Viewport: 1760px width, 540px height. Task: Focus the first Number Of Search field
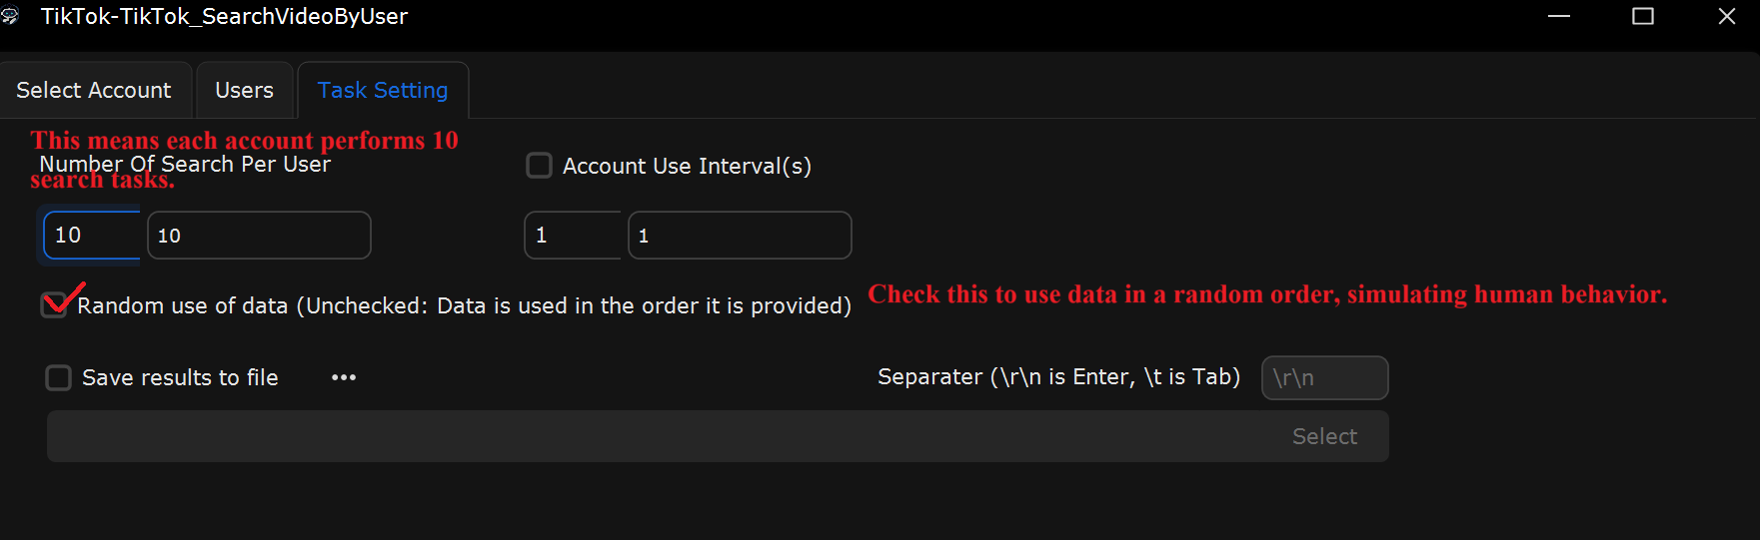point(92,236)
